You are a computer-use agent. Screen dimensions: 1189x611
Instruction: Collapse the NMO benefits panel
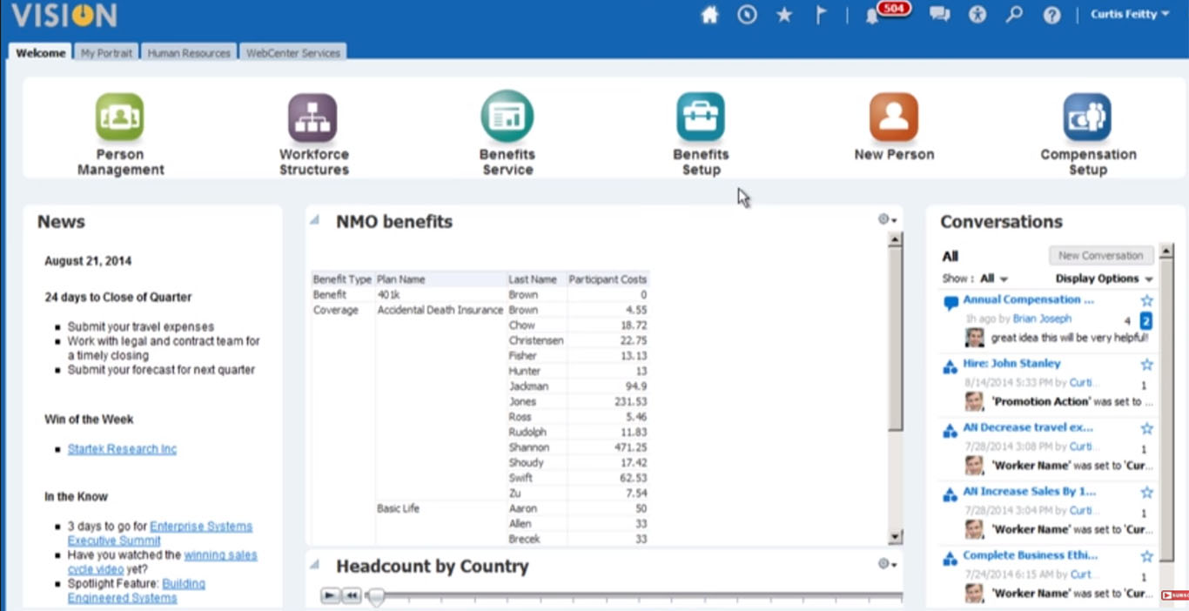click(314, 220)
